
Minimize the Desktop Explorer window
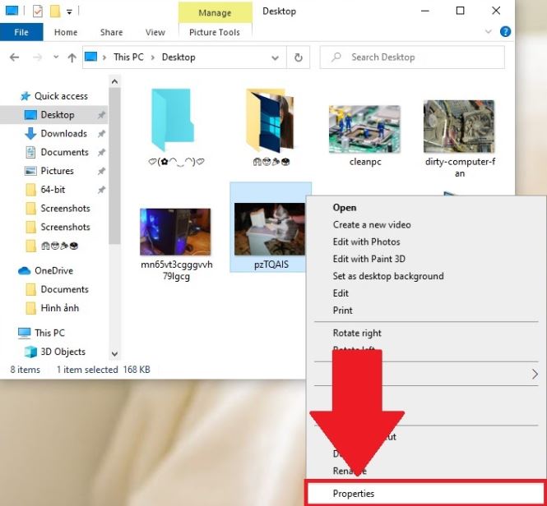pyautogui.click(x=425, y=11)
